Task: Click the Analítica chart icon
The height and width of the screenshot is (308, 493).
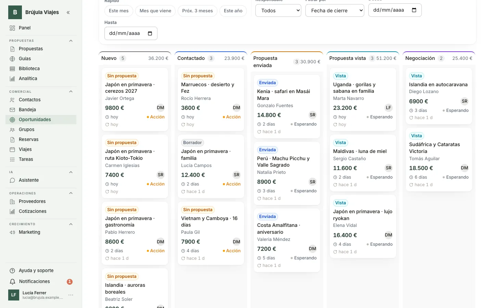Action: pyautogui.click(x=12, y=79)
